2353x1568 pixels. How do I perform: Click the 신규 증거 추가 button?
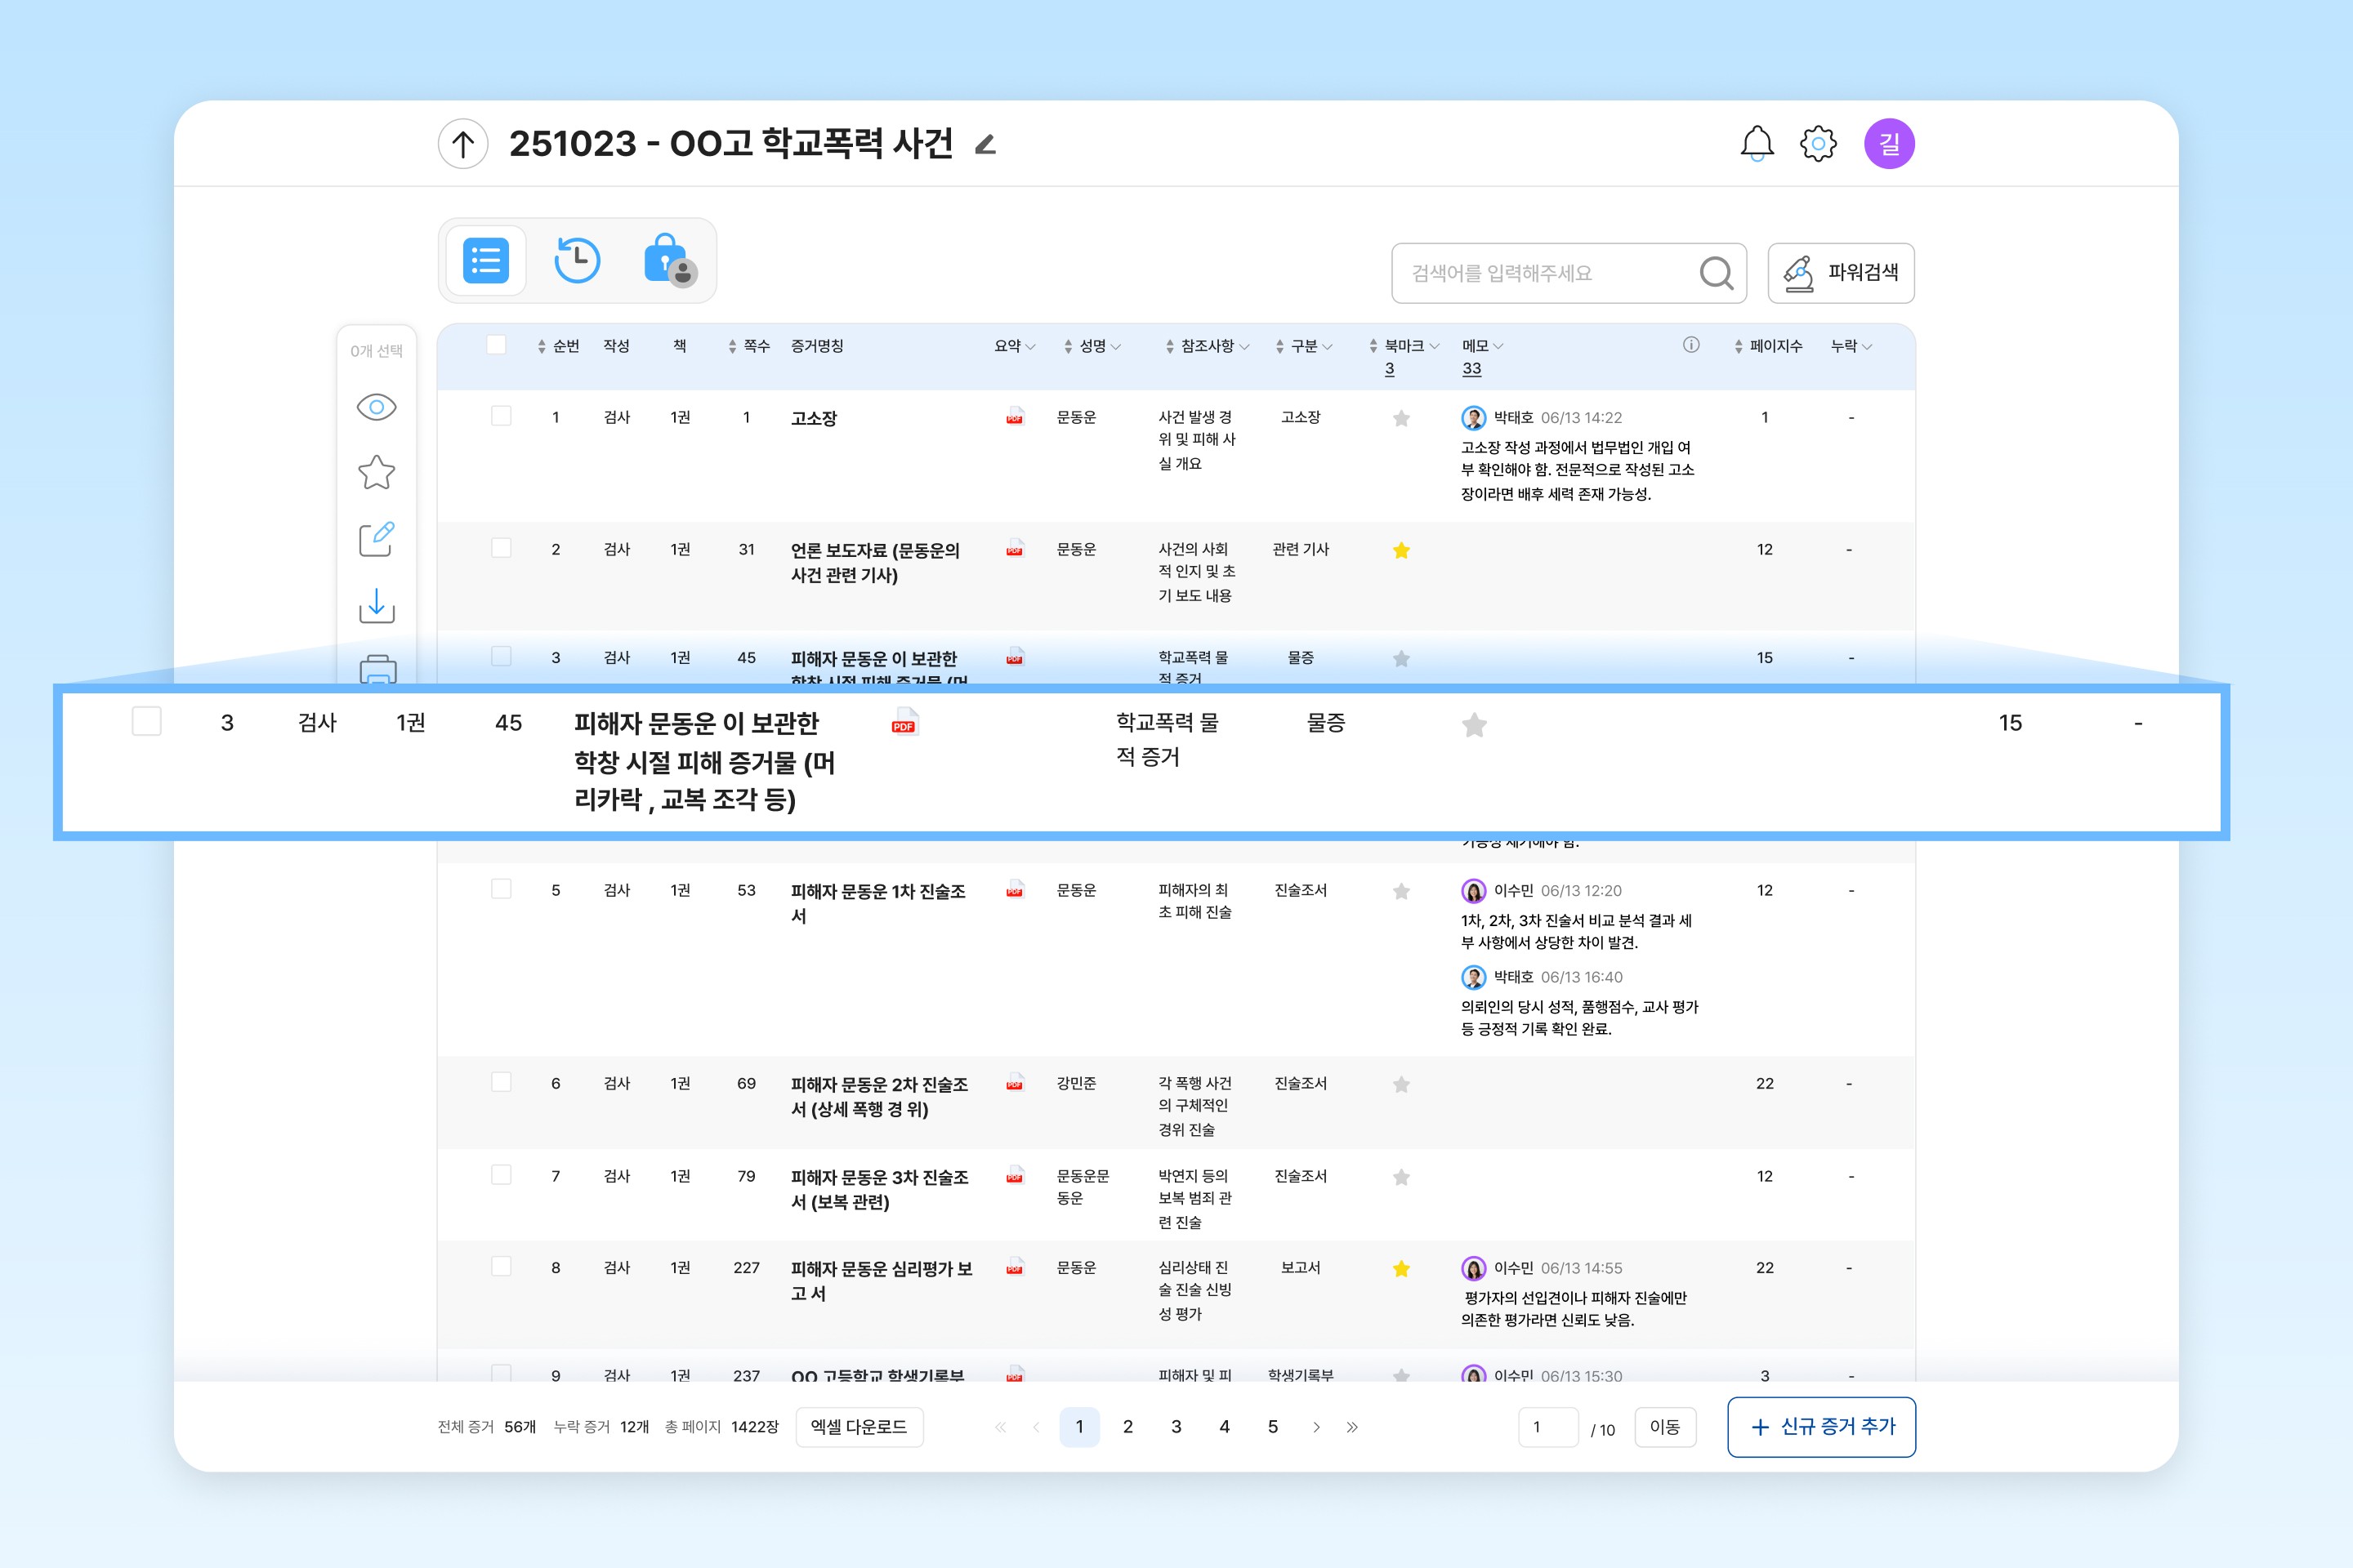coord(1821,1427)
